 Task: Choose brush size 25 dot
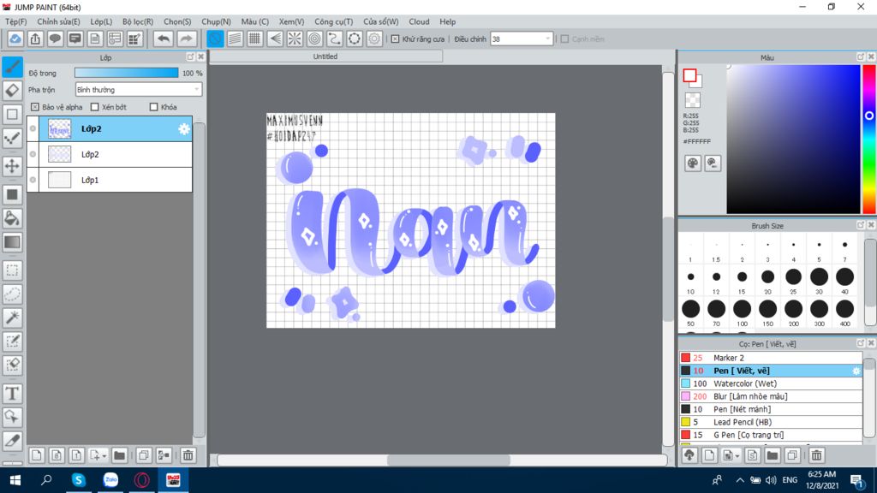pos(793,276)
